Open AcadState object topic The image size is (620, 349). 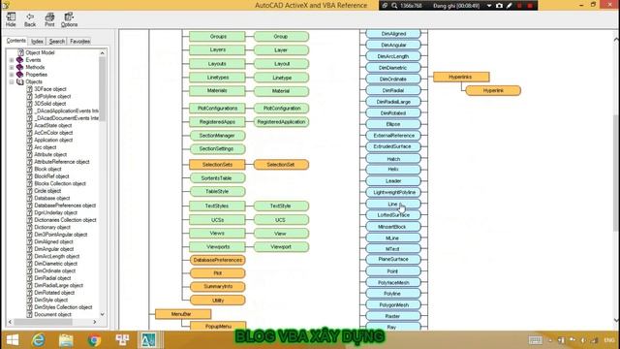(53, 125)
